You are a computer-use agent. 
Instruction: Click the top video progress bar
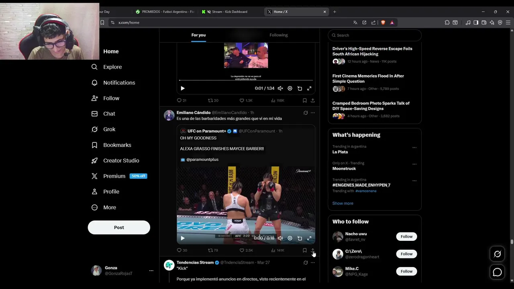tap(246, 80)
